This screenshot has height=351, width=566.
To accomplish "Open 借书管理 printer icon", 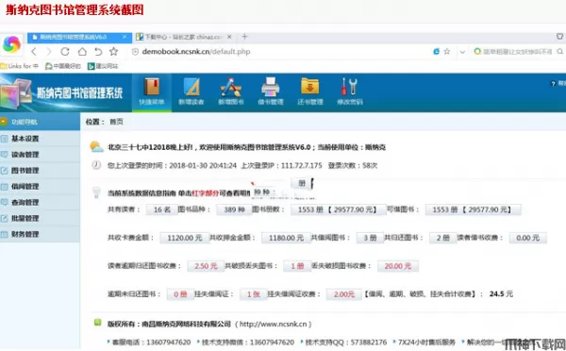I will pyautogui.click(x=271, y=92).
